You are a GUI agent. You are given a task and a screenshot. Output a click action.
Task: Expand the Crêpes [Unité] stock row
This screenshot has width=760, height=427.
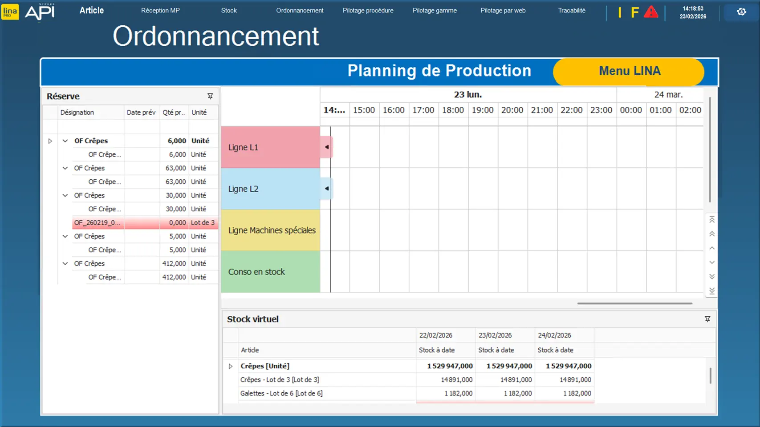tap(231, 366)
